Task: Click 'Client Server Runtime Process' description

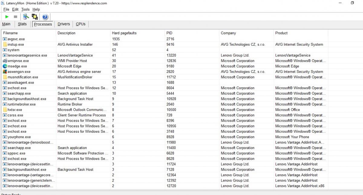Action: point(82,115)
